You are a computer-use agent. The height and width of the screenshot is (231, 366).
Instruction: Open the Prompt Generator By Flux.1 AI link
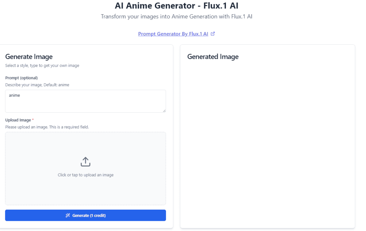(x=173, y=34)
